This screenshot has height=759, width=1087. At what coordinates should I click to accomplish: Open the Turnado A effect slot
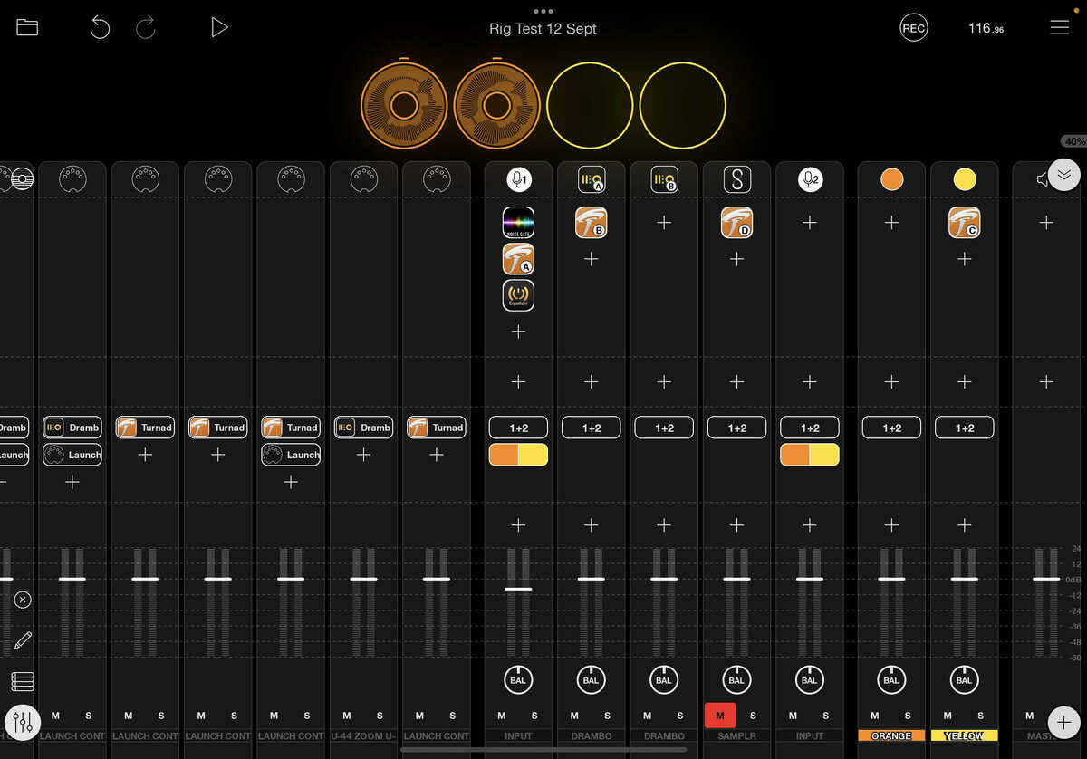tap(518, 259)
